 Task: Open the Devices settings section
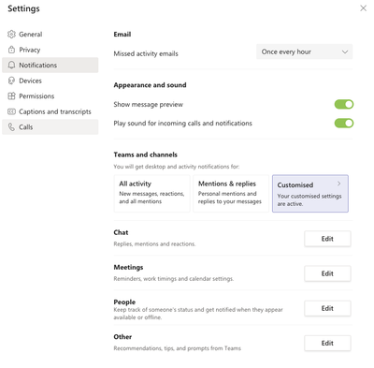coord(50,81)
